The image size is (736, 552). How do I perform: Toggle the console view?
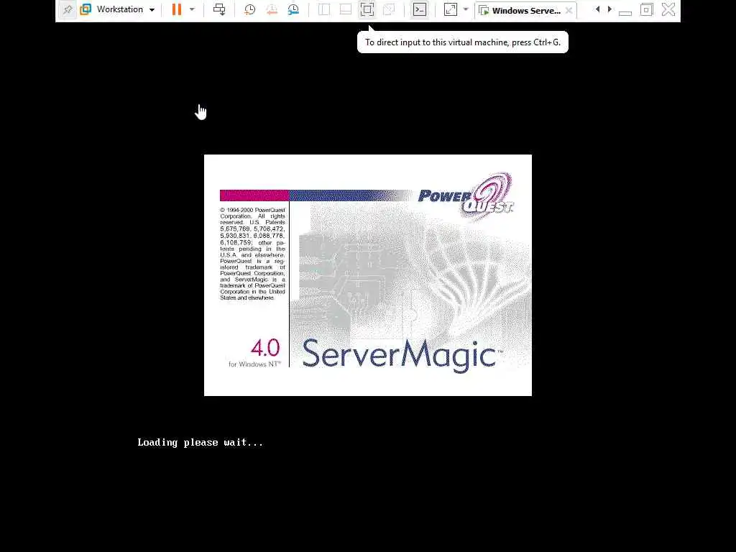(420, 9)
